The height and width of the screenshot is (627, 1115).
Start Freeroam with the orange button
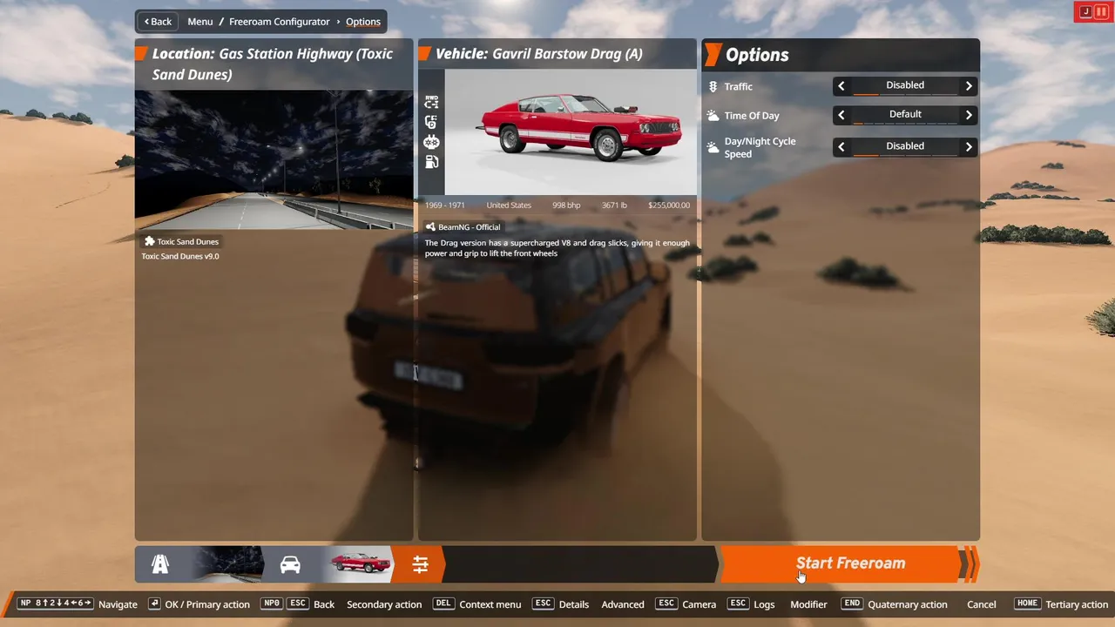coord(841,563)
